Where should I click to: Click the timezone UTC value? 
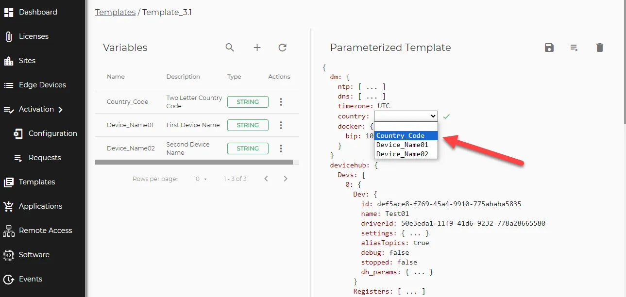pos(384,106)
